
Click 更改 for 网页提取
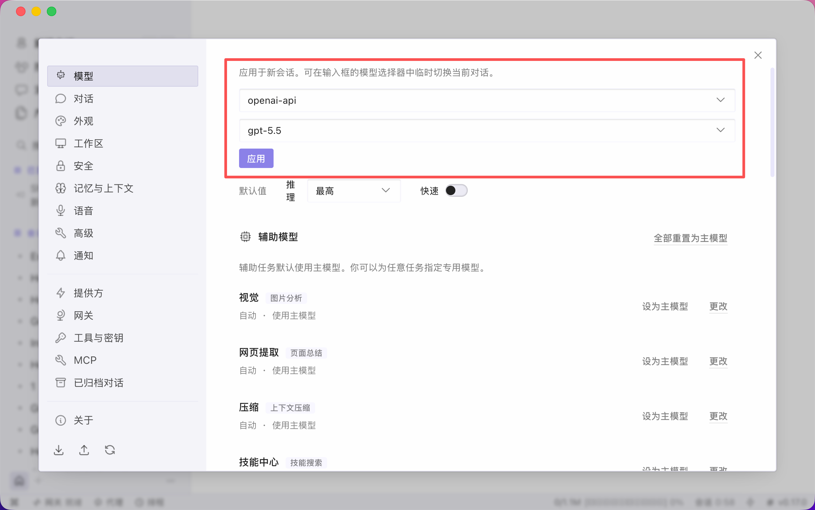(718, 361)
